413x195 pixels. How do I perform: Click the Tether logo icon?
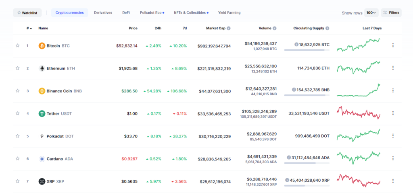point(42,114)
